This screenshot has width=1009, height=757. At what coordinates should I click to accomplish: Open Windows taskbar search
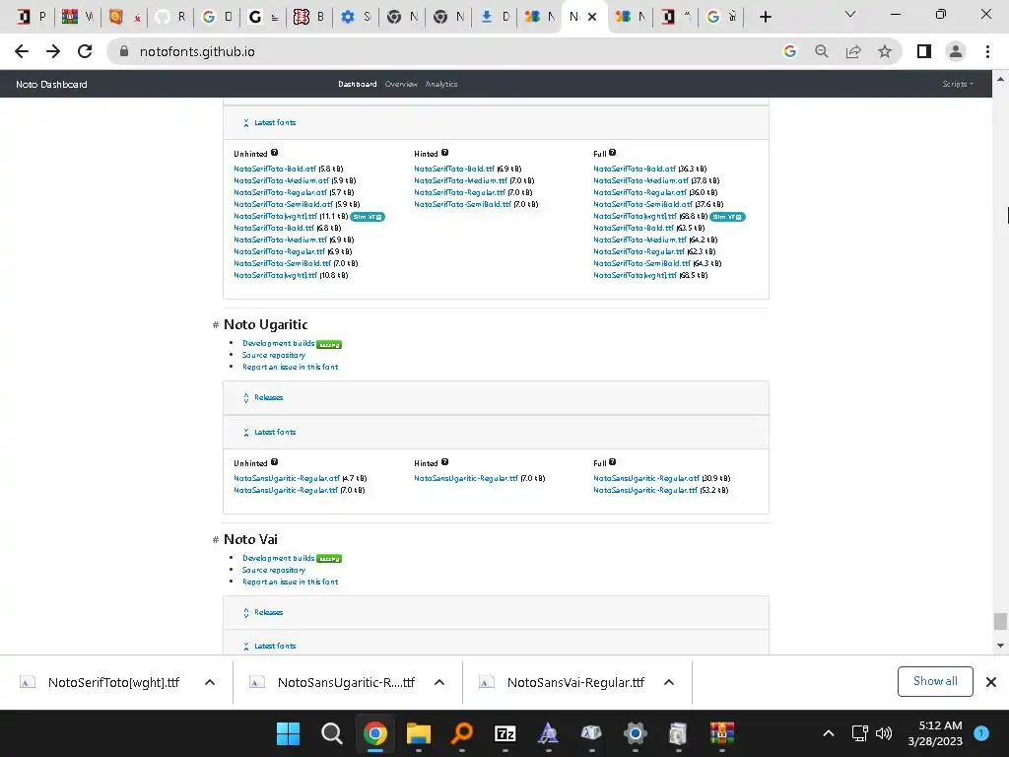(x=331, y=733)
